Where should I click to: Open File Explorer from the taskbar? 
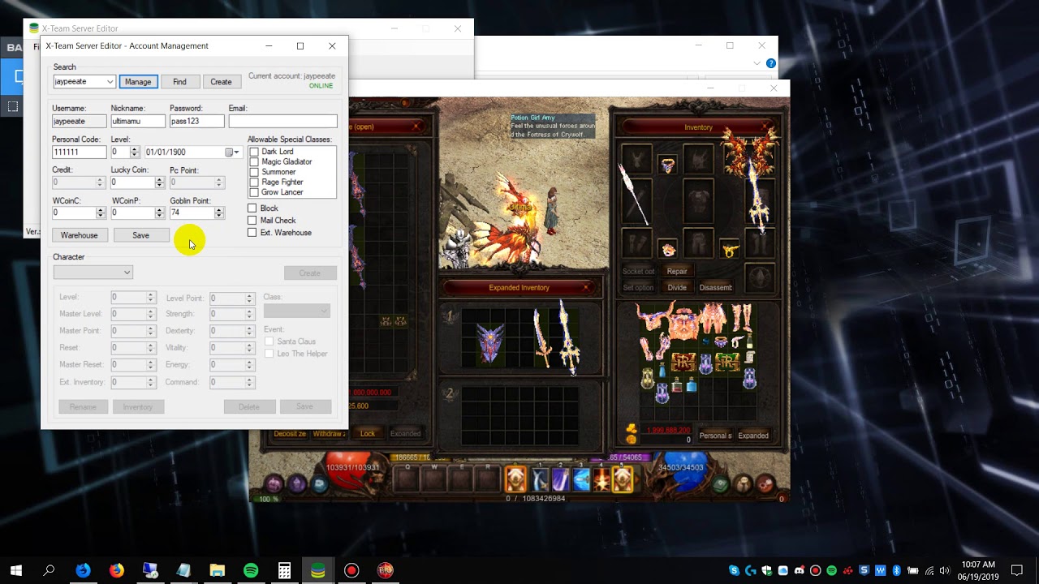(x=218, y=570)
